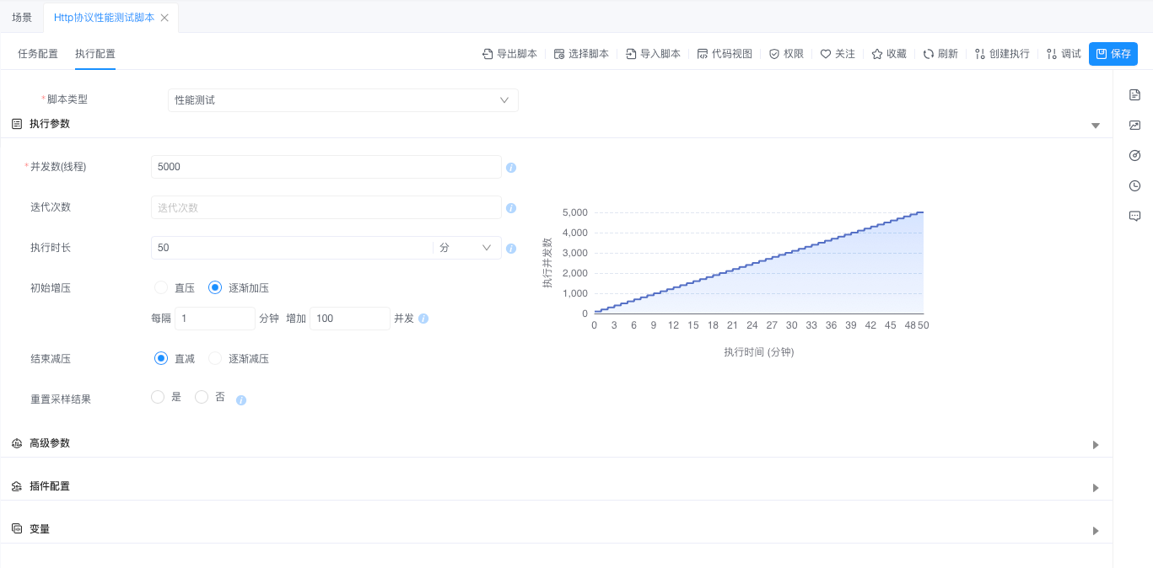Switch to the 场景 tab
The width and height of the screenshot is (1153, 568).
click(x=22, y=17)
